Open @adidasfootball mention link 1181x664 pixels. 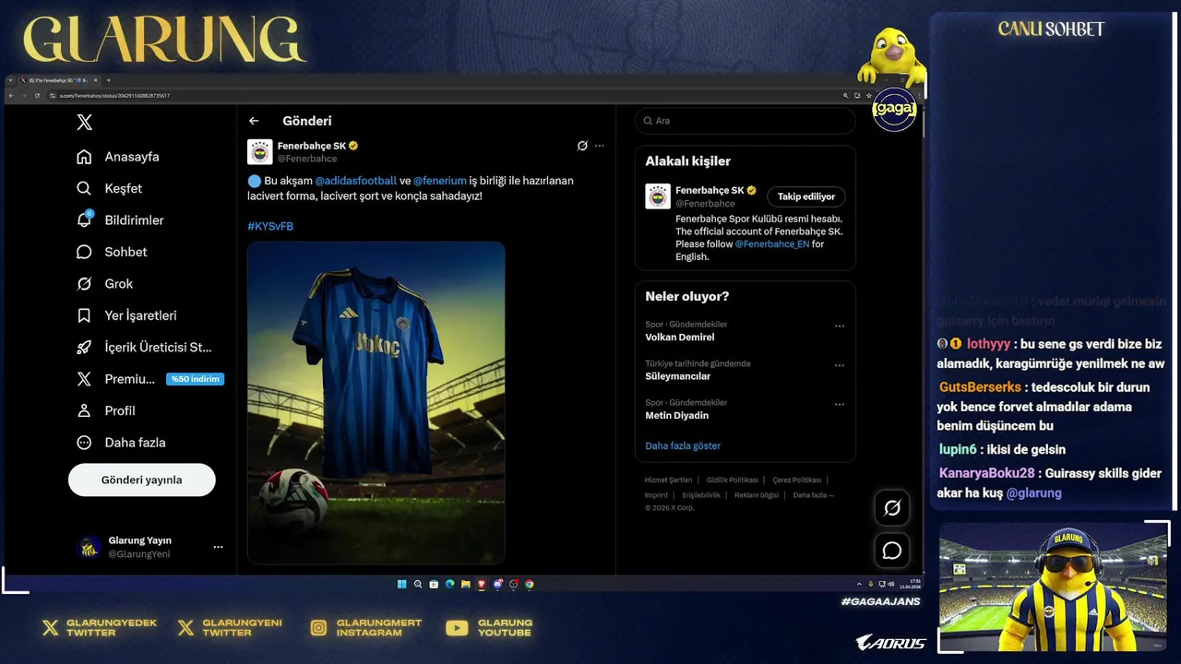[x=356, y=181]
